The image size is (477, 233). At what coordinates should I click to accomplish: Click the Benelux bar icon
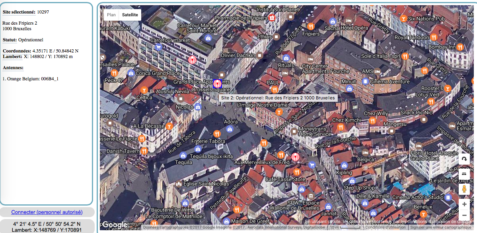[x=423, y=214]
